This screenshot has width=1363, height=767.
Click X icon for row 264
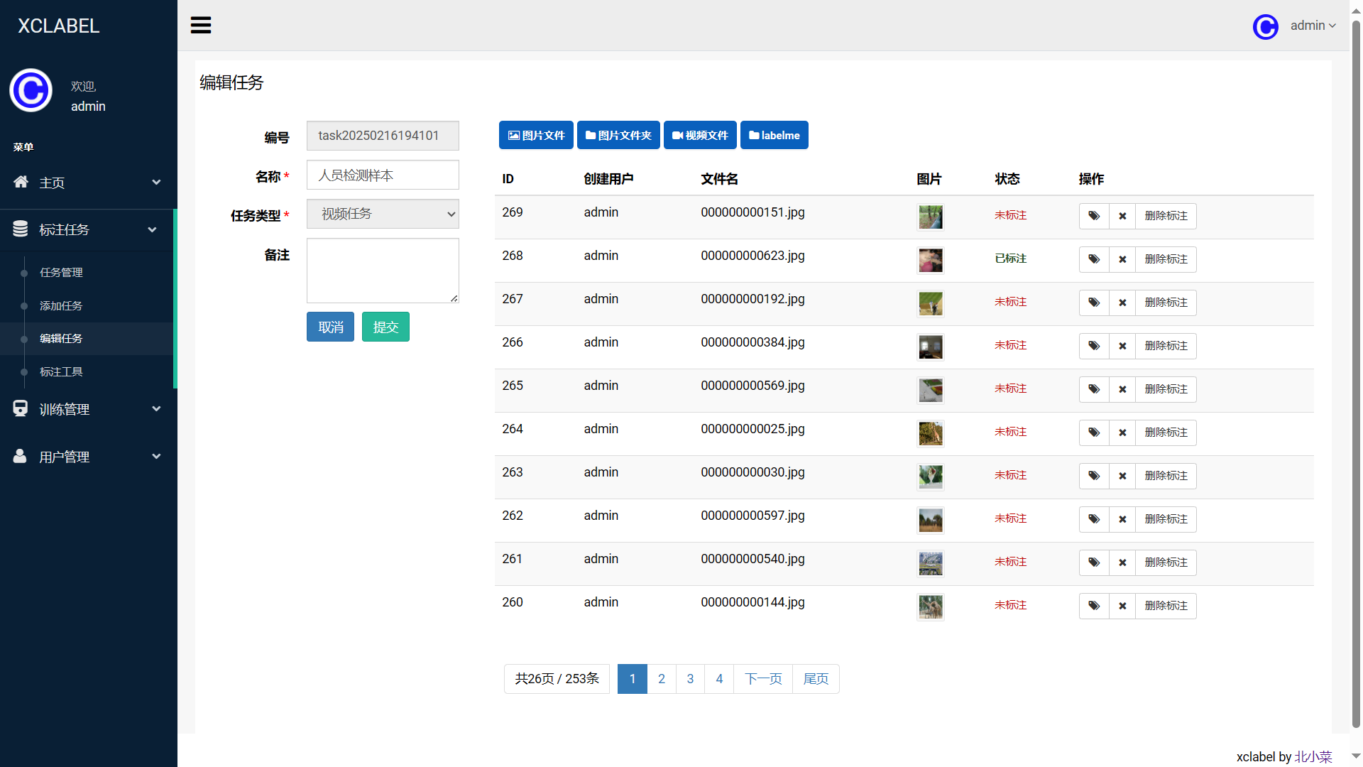(x=1122, y=433)
